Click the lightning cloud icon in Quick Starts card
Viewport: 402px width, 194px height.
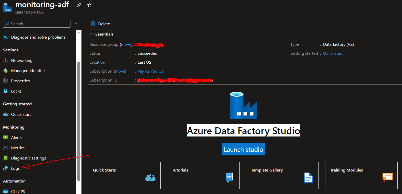[150, 177]
